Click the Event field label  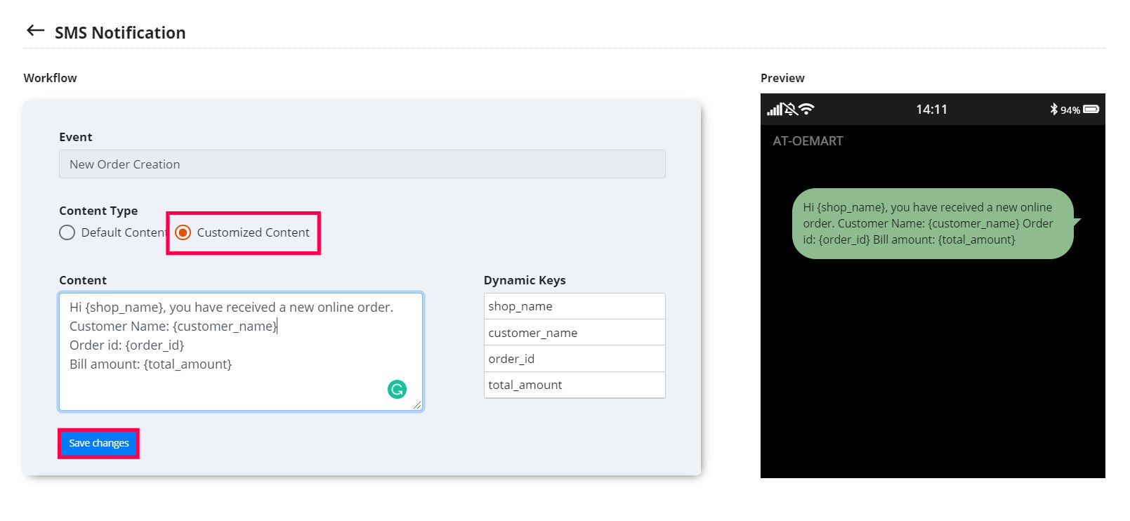[75, 137]
